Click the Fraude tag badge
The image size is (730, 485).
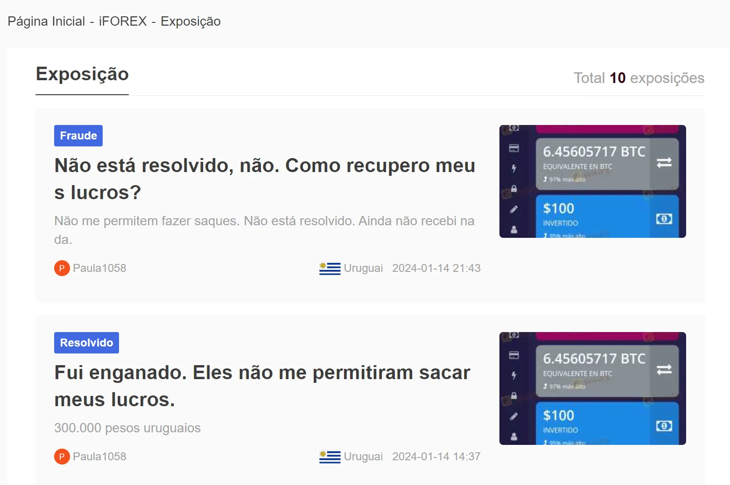pos(78,136)
